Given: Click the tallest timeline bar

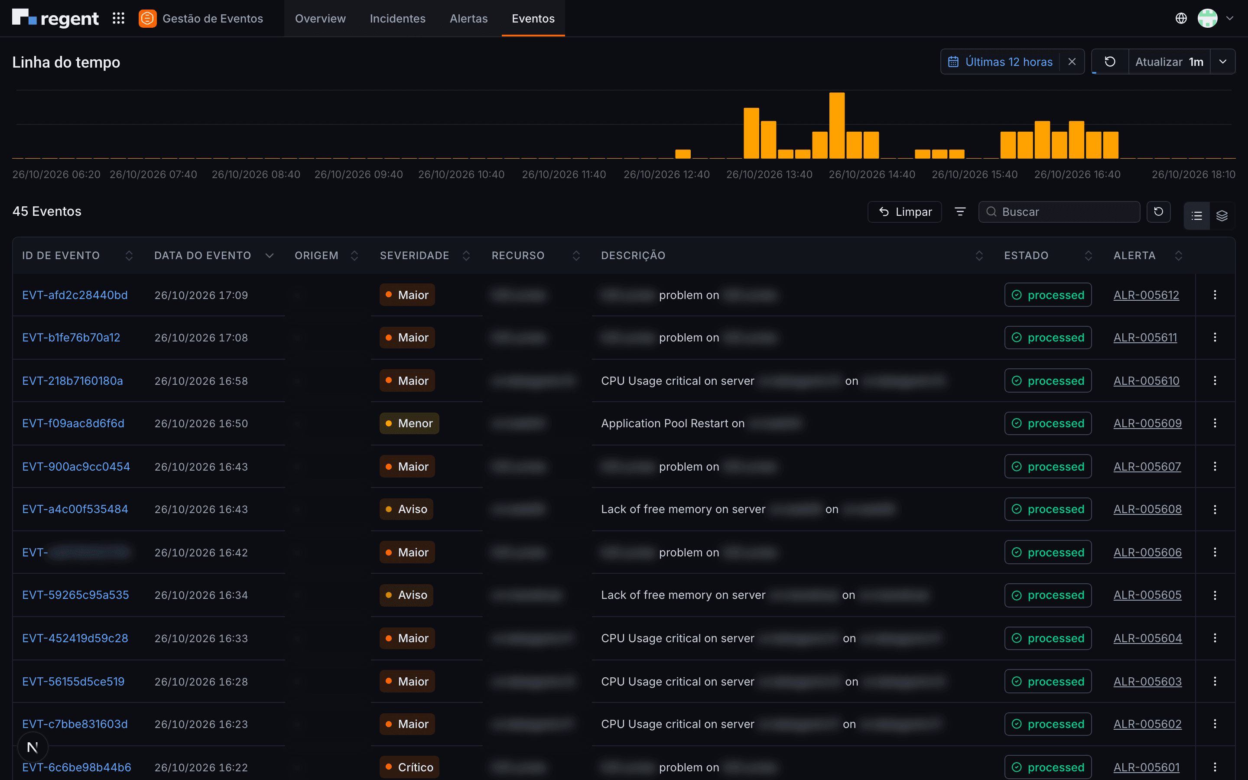Looking at the screenshot, I should [836, 125].
